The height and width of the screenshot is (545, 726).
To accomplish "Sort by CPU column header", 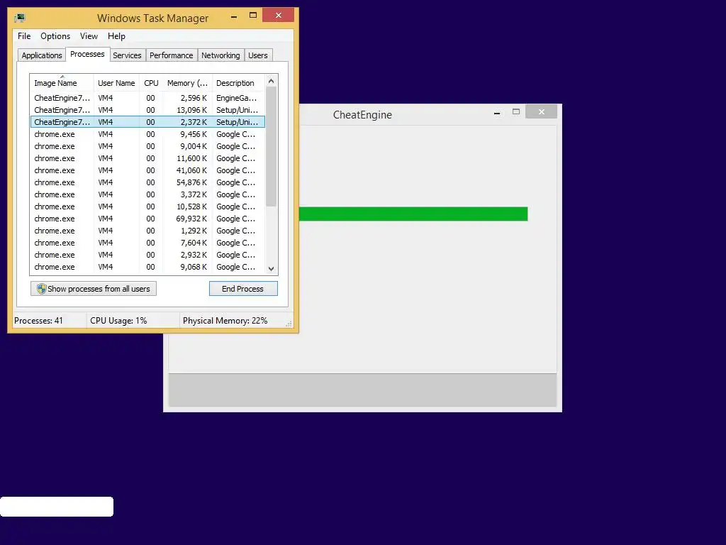I will (151, 83).
